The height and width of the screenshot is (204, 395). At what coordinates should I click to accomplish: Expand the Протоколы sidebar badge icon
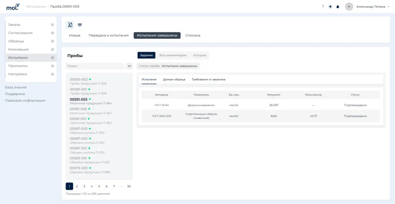(x=52, y=66)
